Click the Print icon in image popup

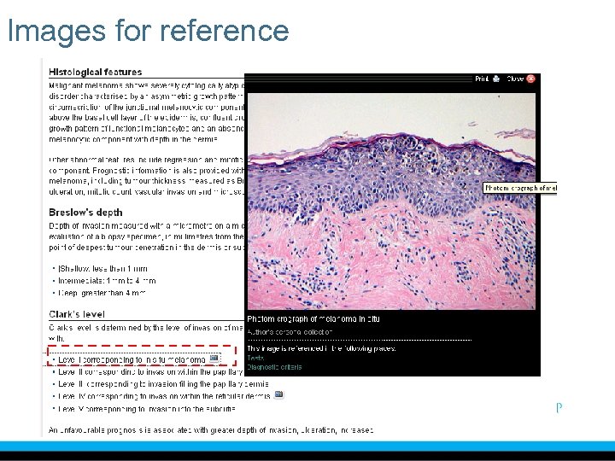[x=496, y=79]
